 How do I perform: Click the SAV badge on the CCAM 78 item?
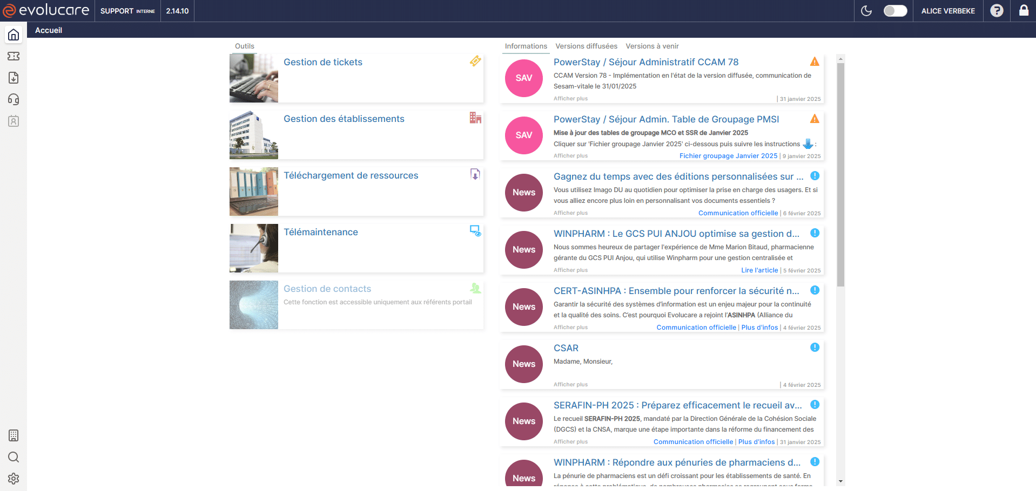524,78
